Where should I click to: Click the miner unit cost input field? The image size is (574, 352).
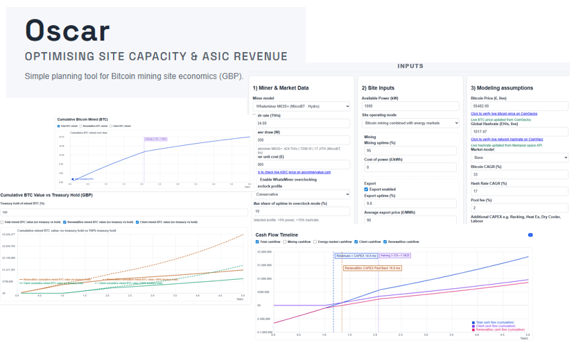pyautogui.click(x=303, y=165)
